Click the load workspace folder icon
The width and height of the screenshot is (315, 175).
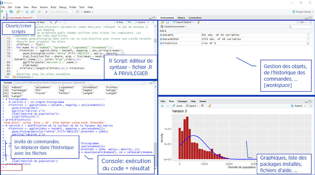[162, 22]
